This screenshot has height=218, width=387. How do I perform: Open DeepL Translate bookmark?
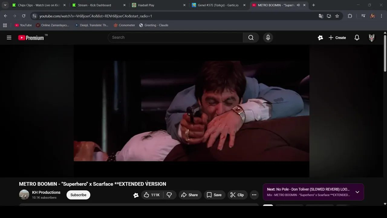tap(92, 25)
